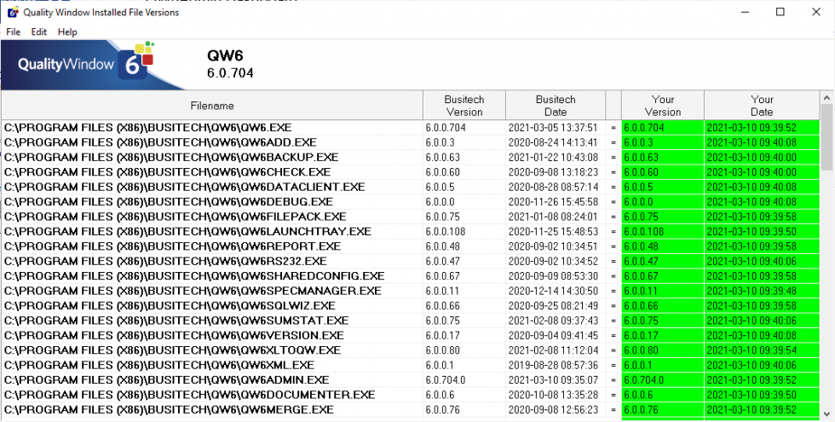
Task: Click the scrollbar up arrow
Action: [827, 98]
